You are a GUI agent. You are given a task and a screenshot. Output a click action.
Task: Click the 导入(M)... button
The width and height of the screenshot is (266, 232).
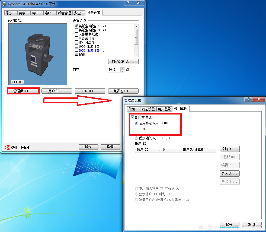pyautogui.click(x=230, y=173)
